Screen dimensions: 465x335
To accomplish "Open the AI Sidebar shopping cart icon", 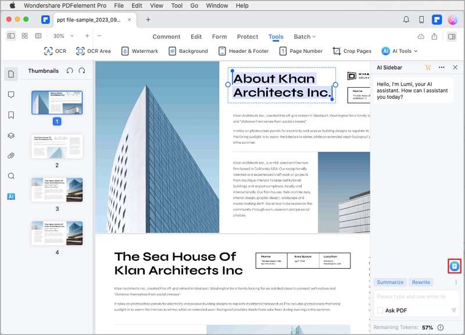I will coord(428,67).
